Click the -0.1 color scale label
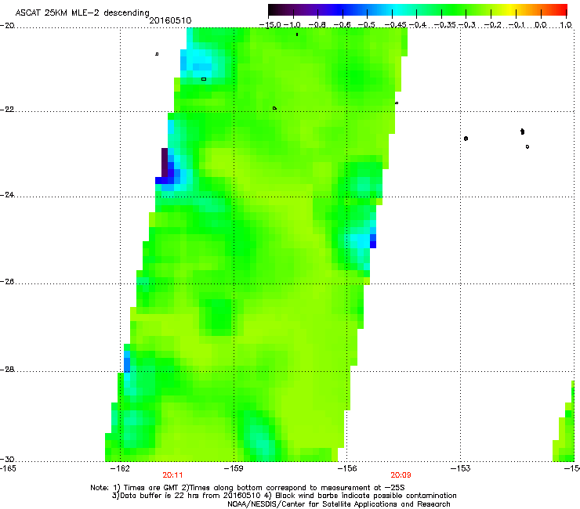Viewport: 580px width, 509px height. point(517,25)
